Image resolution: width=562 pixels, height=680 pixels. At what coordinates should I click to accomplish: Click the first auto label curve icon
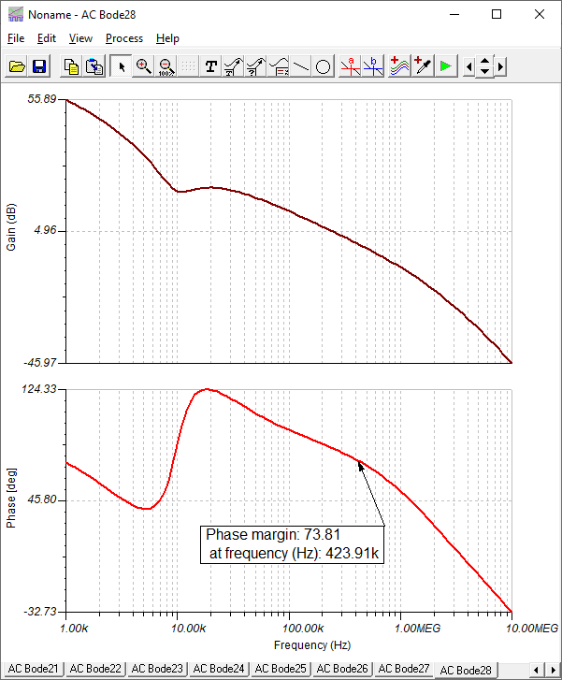[233, 66]
